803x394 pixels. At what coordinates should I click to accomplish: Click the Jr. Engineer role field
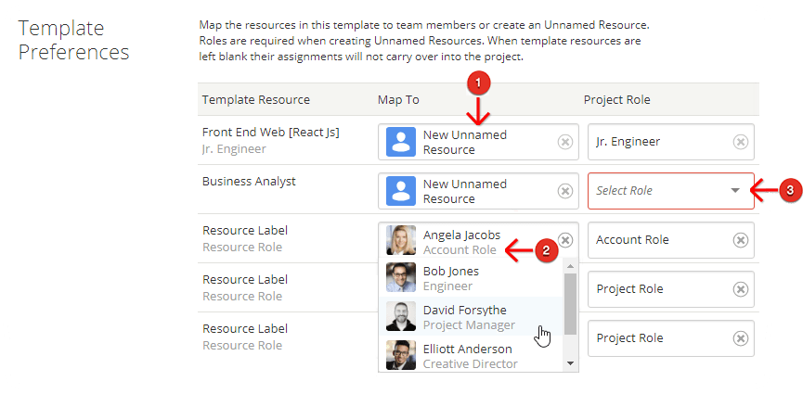671,142
